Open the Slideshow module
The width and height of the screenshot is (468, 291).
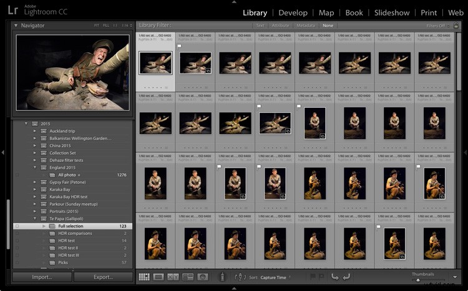392,12
